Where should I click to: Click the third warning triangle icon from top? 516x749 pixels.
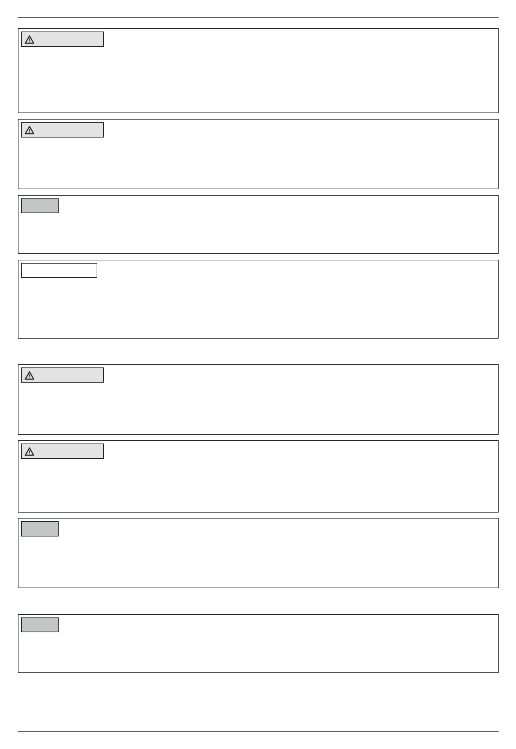tap(29, 376)
